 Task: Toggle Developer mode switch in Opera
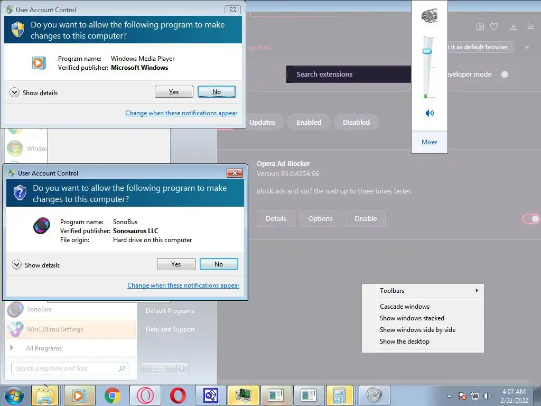tap(508, 74)
